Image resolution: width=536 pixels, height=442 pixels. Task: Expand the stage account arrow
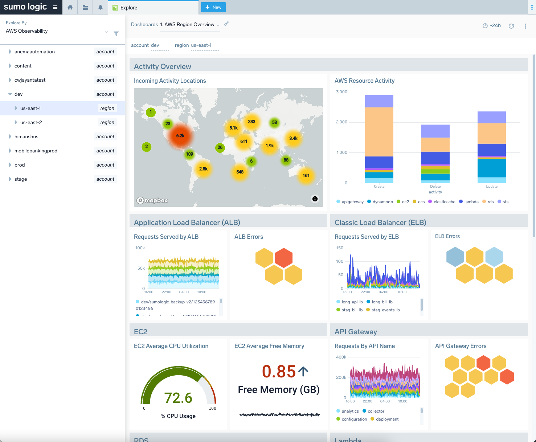(10, 179)
